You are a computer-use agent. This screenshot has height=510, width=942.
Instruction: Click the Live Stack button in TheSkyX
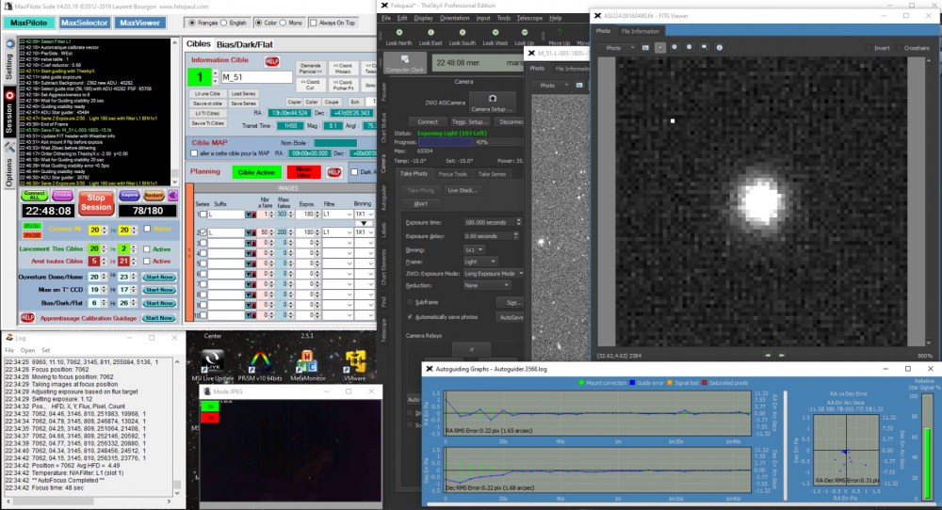click(462, 190)
